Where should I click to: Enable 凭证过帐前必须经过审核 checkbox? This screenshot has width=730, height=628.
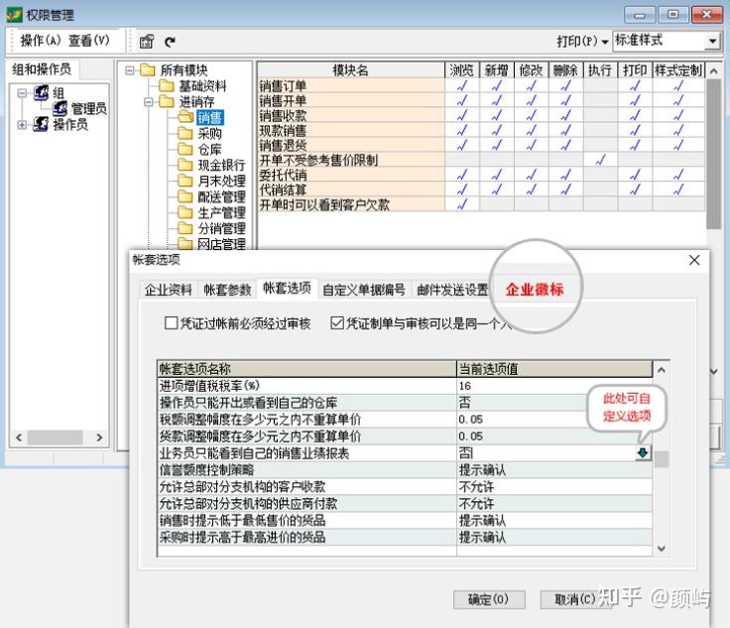pyautogui.click(x=172, y=323)
